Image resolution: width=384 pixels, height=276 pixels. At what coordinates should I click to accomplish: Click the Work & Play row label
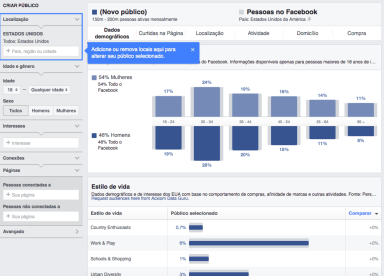click(x=103, y=243)
